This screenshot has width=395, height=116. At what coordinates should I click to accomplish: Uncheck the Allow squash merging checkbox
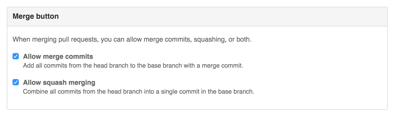(16, 82)
